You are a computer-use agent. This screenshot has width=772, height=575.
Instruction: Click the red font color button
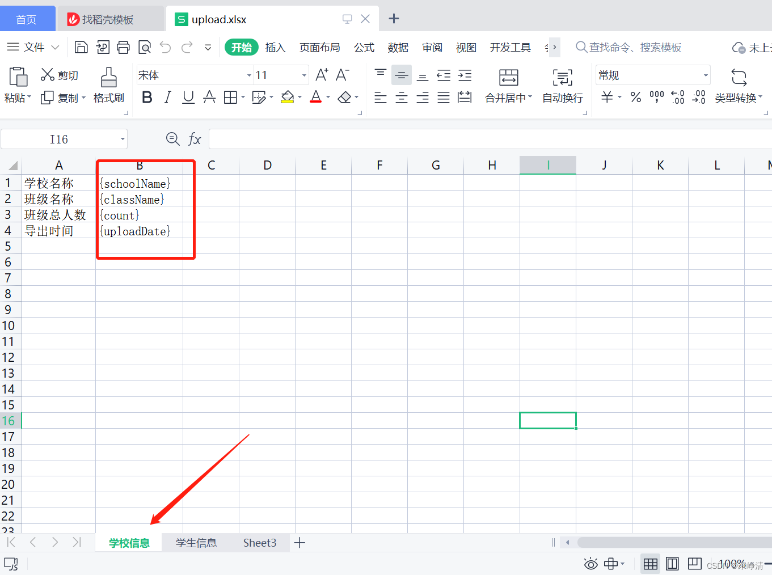coord(316,97)
